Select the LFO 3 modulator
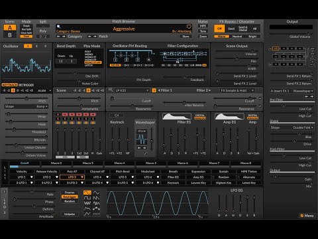 point(72,177)
